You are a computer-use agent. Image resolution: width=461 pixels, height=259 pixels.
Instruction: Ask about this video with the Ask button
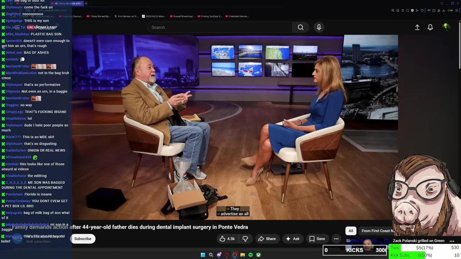(x=292, y=239)
